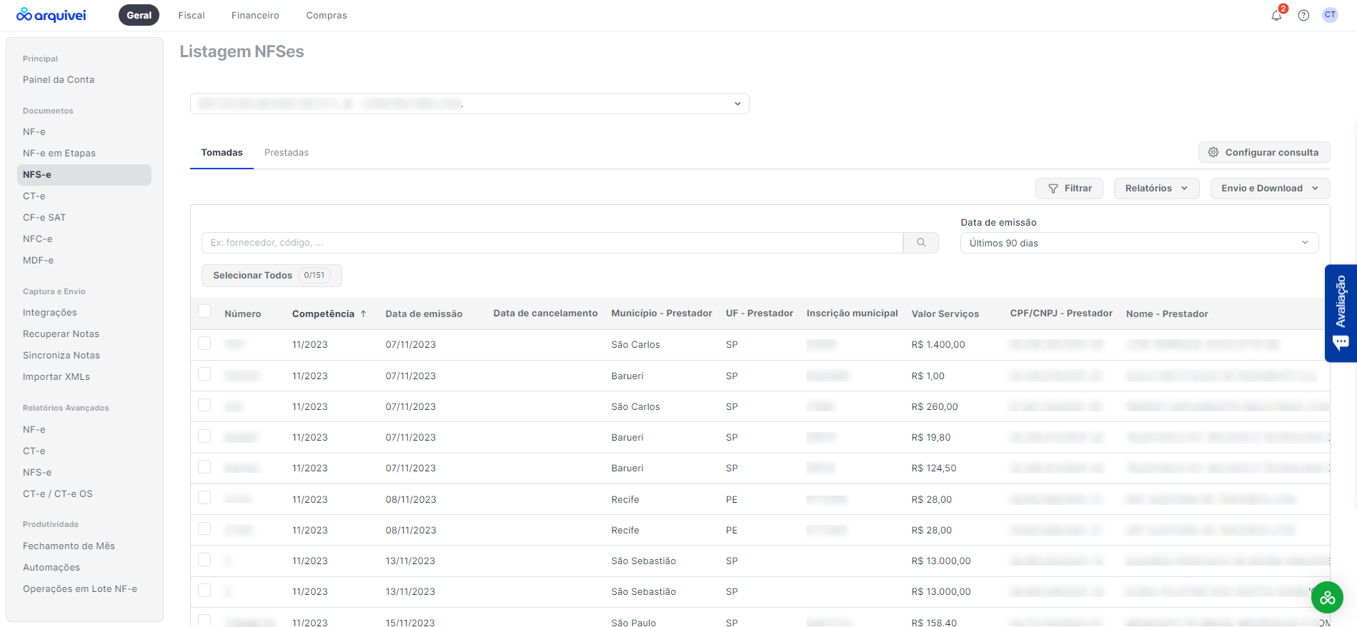Open Fechamento de Mês in sidebar
Image resolution: width=1357 pixels, height=627 pixels.
pos(69,546)
